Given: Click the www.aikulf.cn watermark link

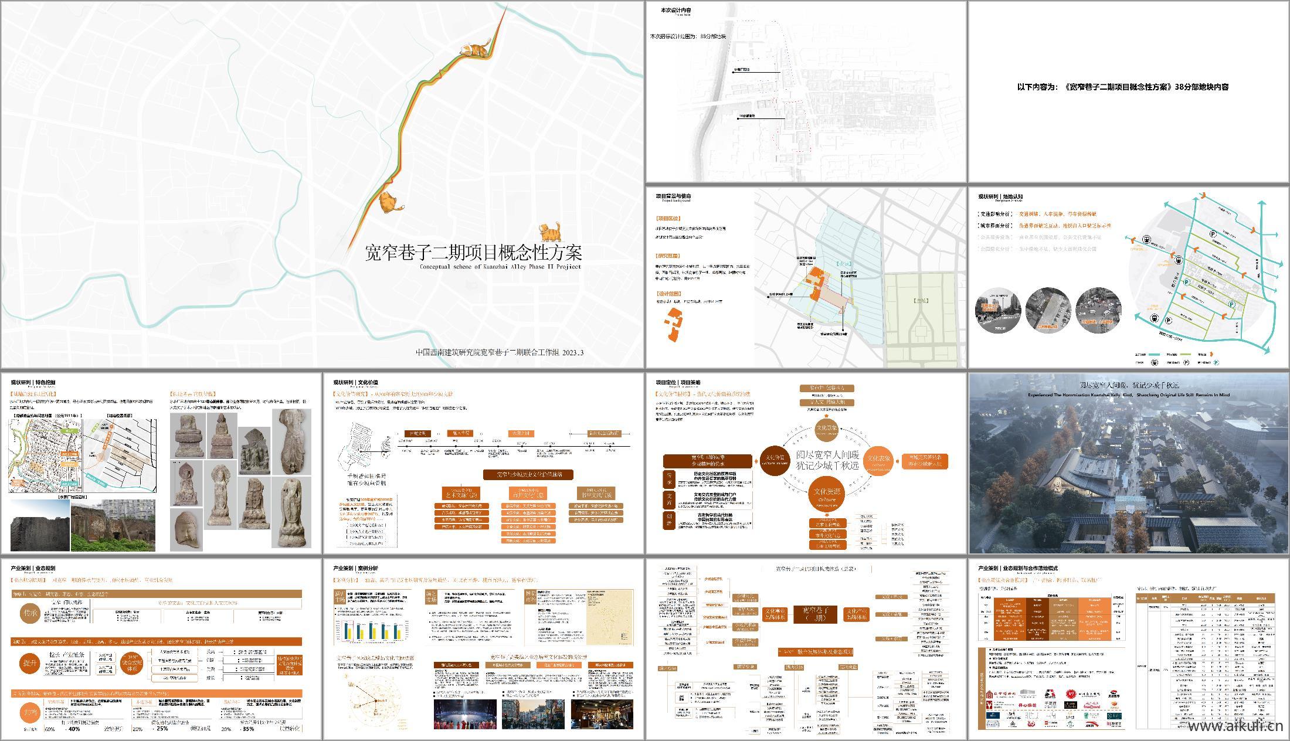Looking at the screenshot, I should 1236,727.
